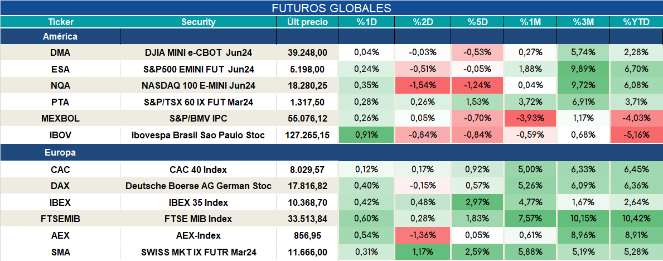The height and width of the screenshot is (261, 663).
Task: Click the NASDAQ 100 E-MINI Jun24 cell
Action: (199, 85)
